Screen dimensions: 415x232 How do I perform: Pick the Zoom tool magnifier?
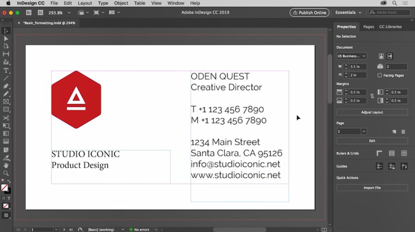coord(6,174)
